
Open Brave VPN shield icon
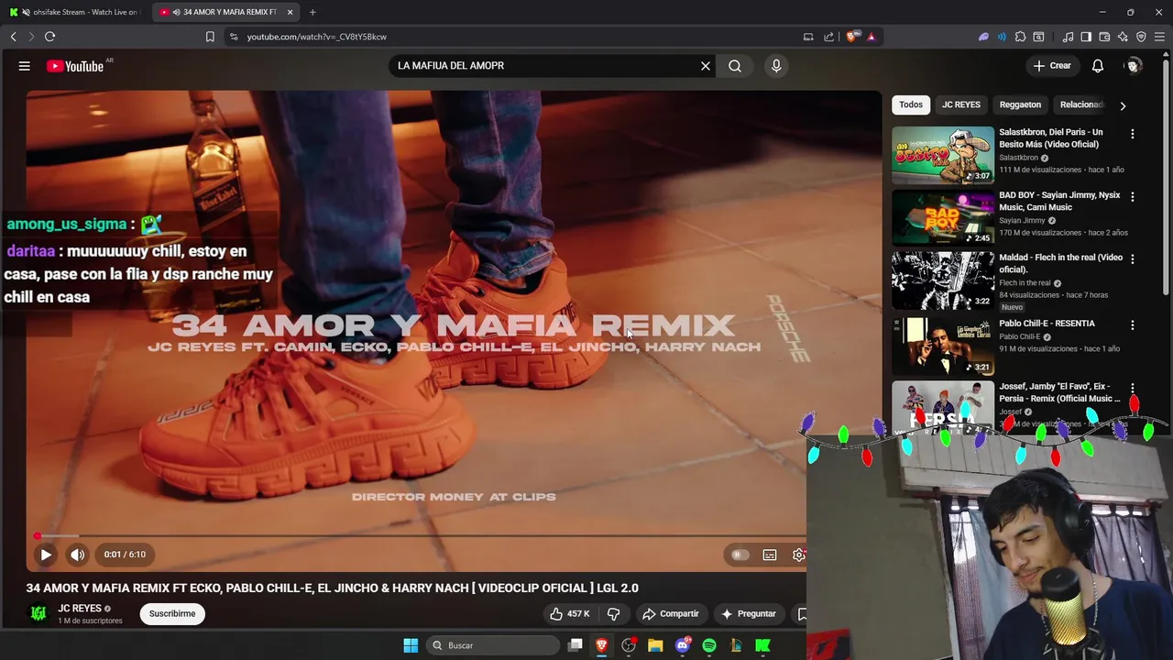[1141, 37]
